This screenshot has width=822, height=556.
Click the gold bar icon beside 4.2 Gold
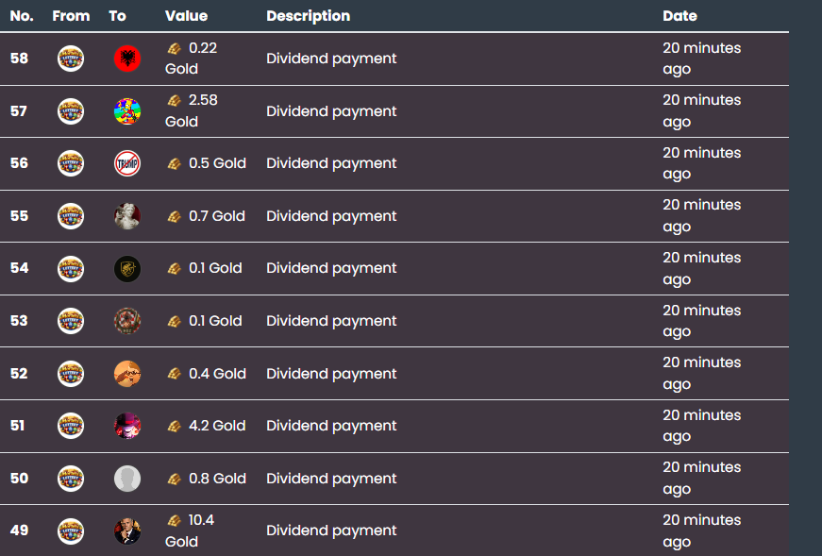[174, 426]
